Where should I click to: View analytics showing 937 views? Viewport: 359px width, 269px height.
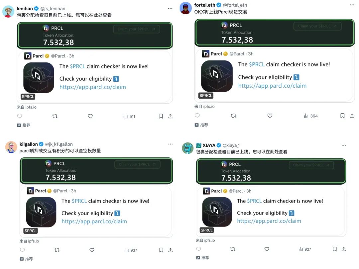click(x=131, y=250)
